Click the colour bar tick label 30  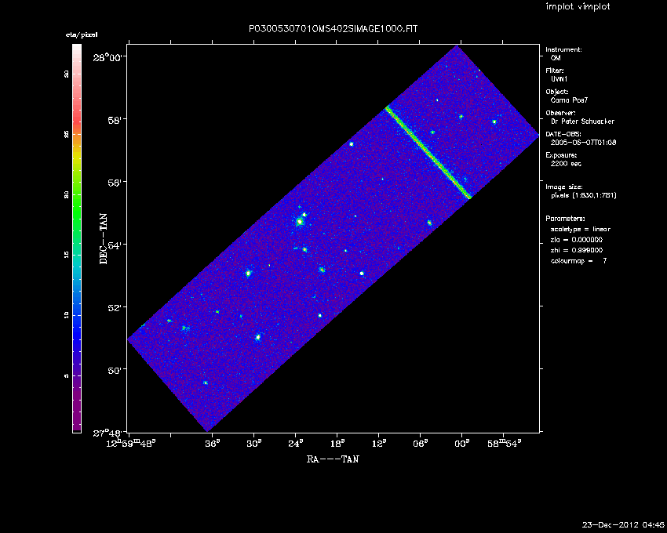click(x=67, y=74)
